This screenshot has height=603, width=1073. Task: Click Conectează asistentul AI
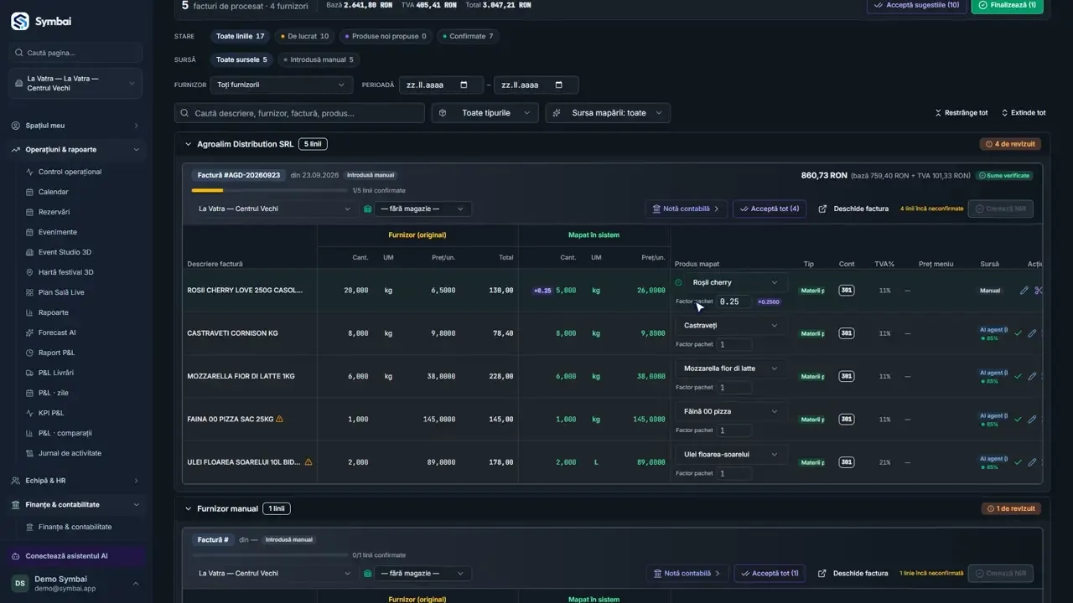pyautogui.click(x=75, y=556)
